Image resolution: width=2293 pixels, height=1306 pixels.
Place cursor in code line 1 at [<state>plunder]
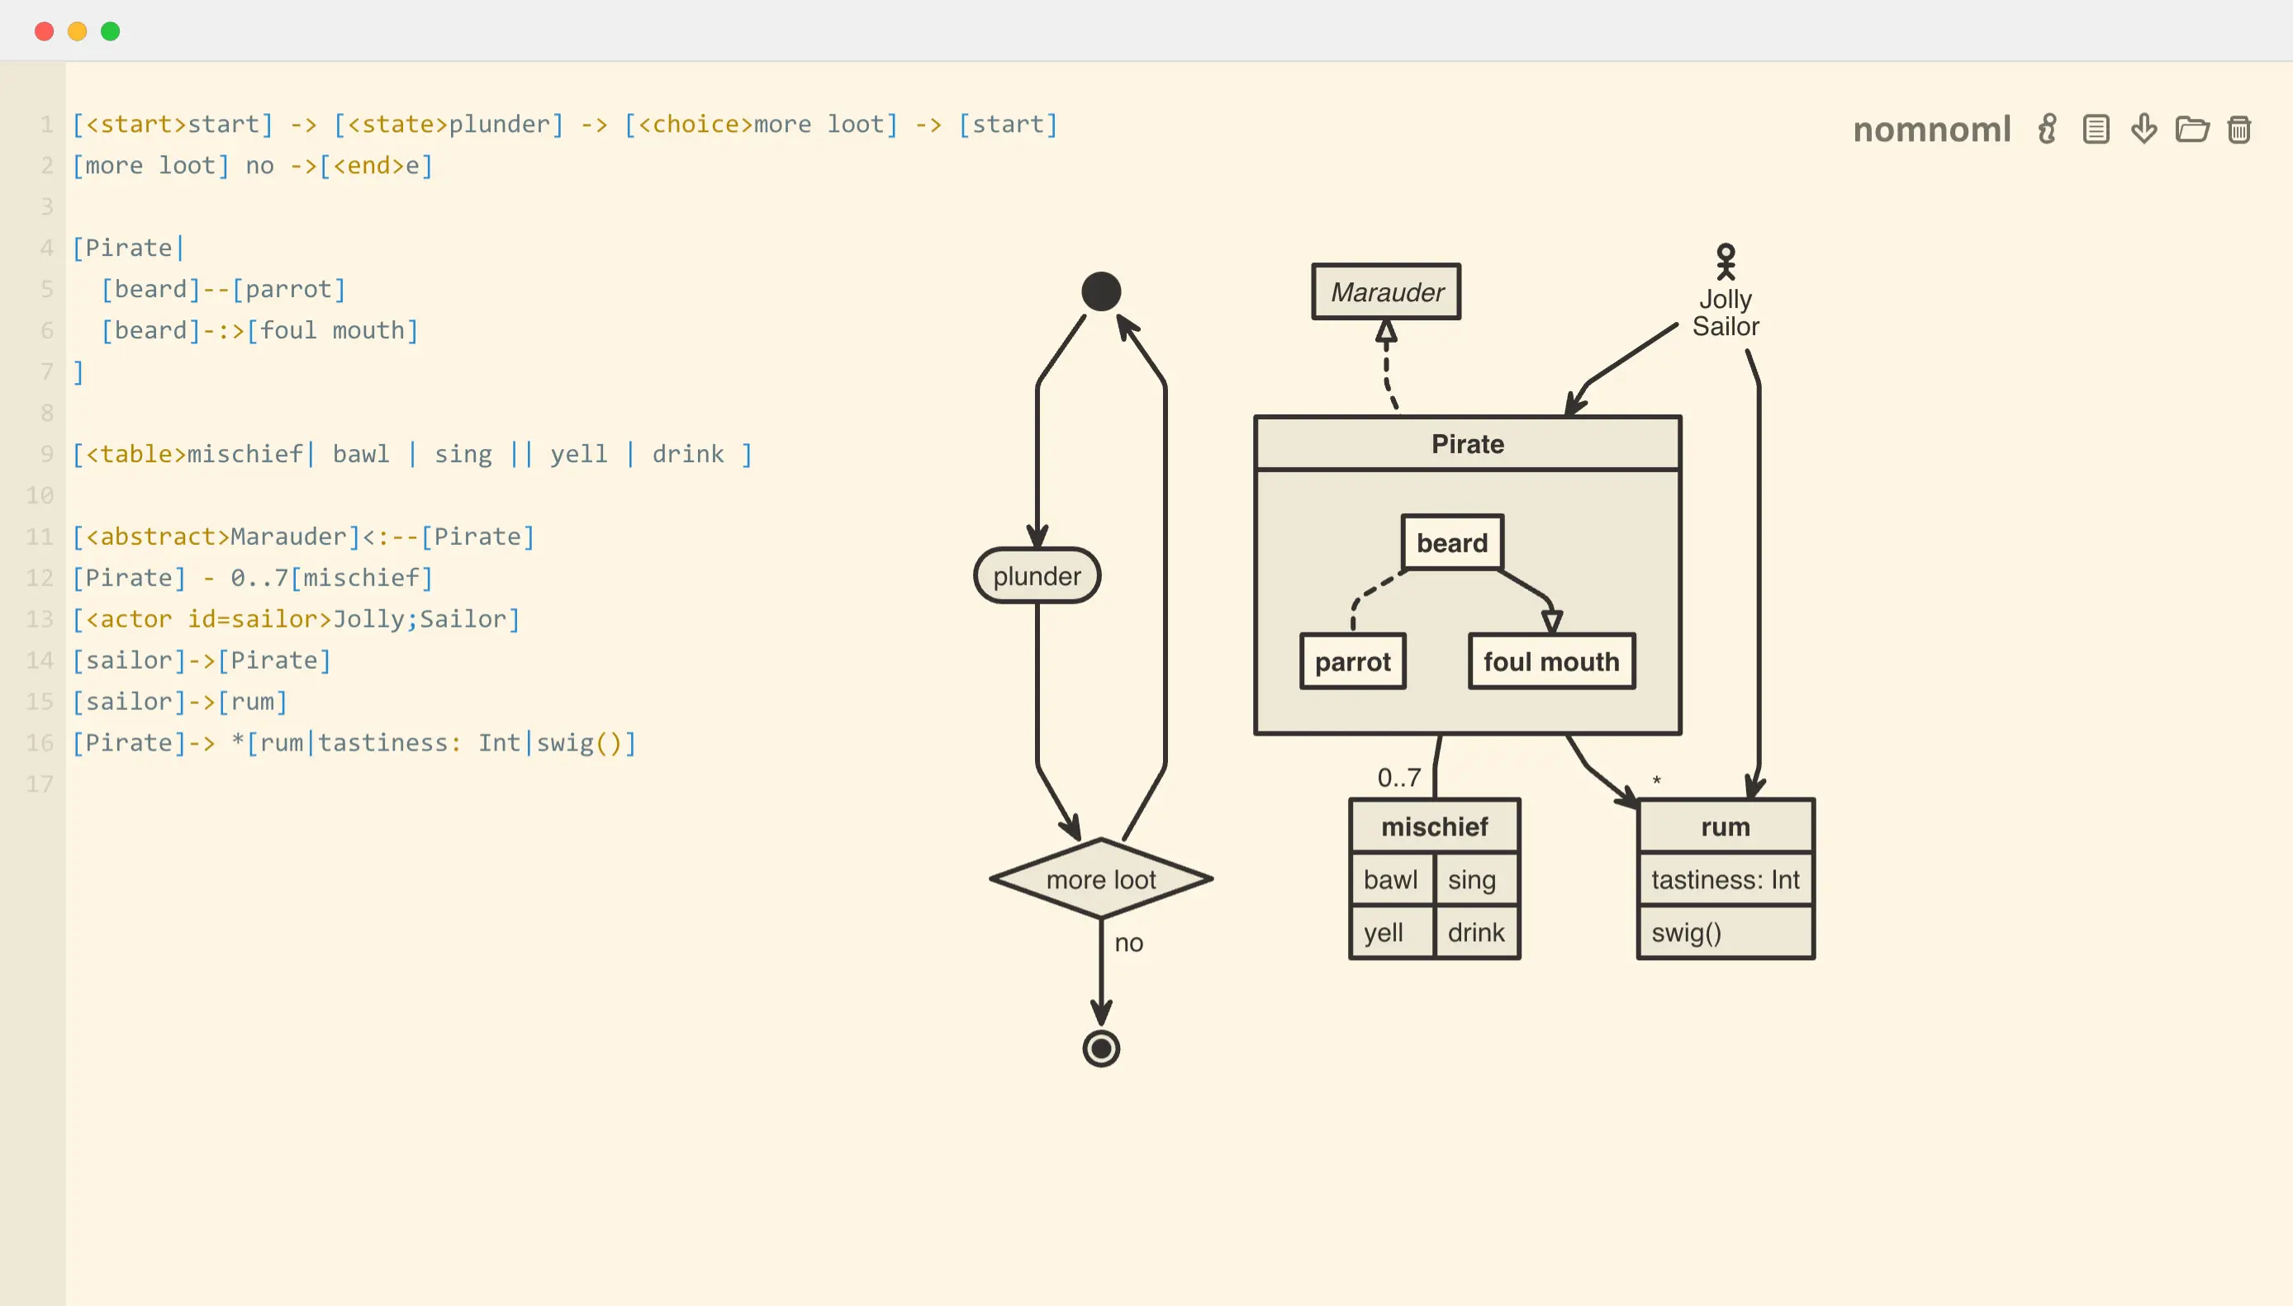(x=449, y=124)
